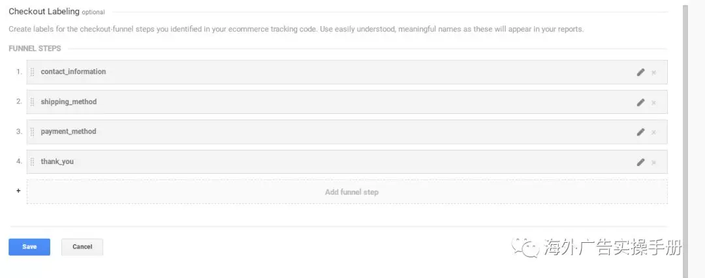Click the plus icon beside Add funnel step
Viewport: 705px width, 278px height.
(18, 191)
